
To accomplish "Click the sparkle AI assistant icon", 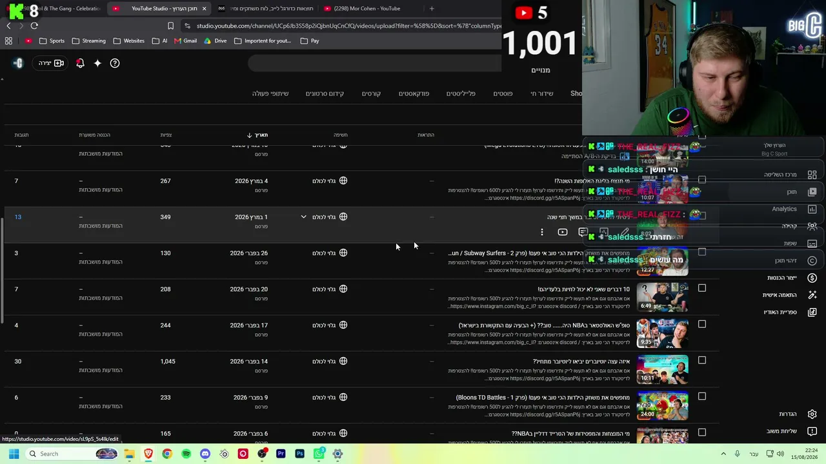I will [97, 63].
